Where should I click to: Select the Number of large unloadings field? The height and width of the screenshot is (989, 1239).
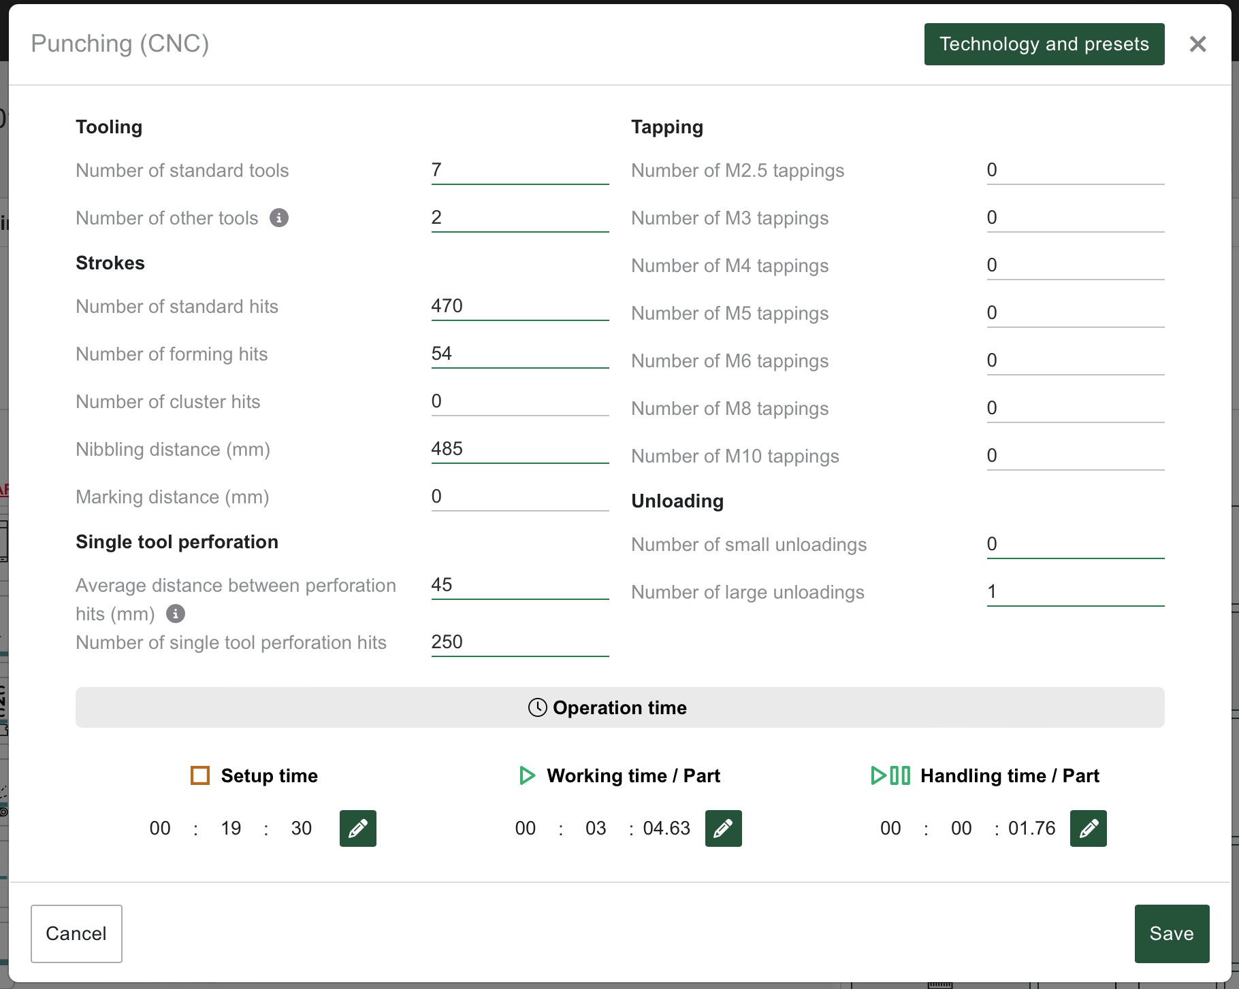click(x=1075, y=592)
